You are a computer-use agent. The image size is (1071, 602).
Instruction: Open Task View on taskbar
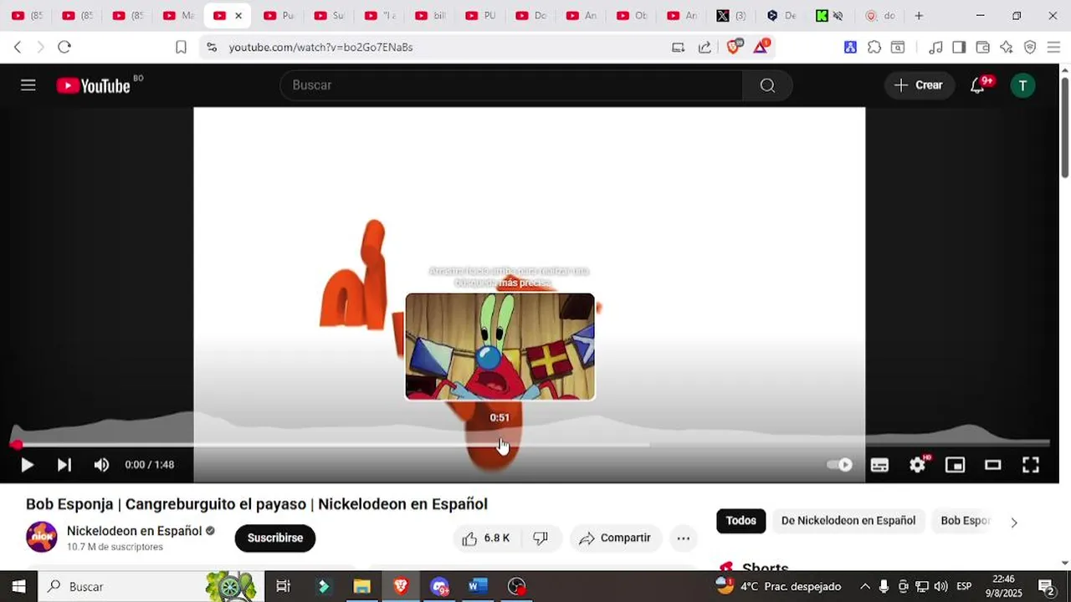tap(283, 586)
